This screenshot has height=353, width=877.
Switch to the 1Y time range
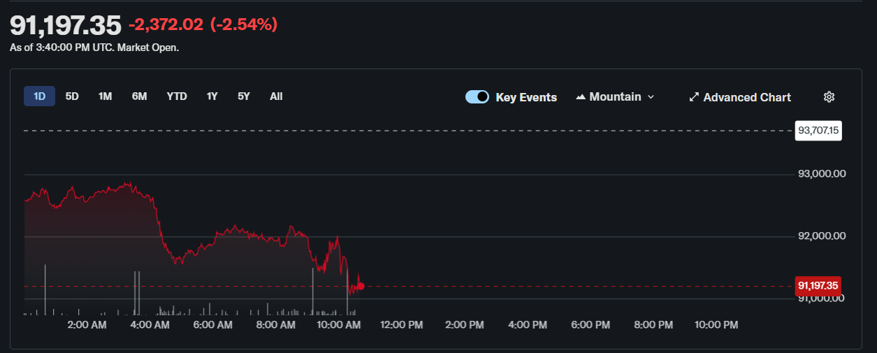(212, 96)
